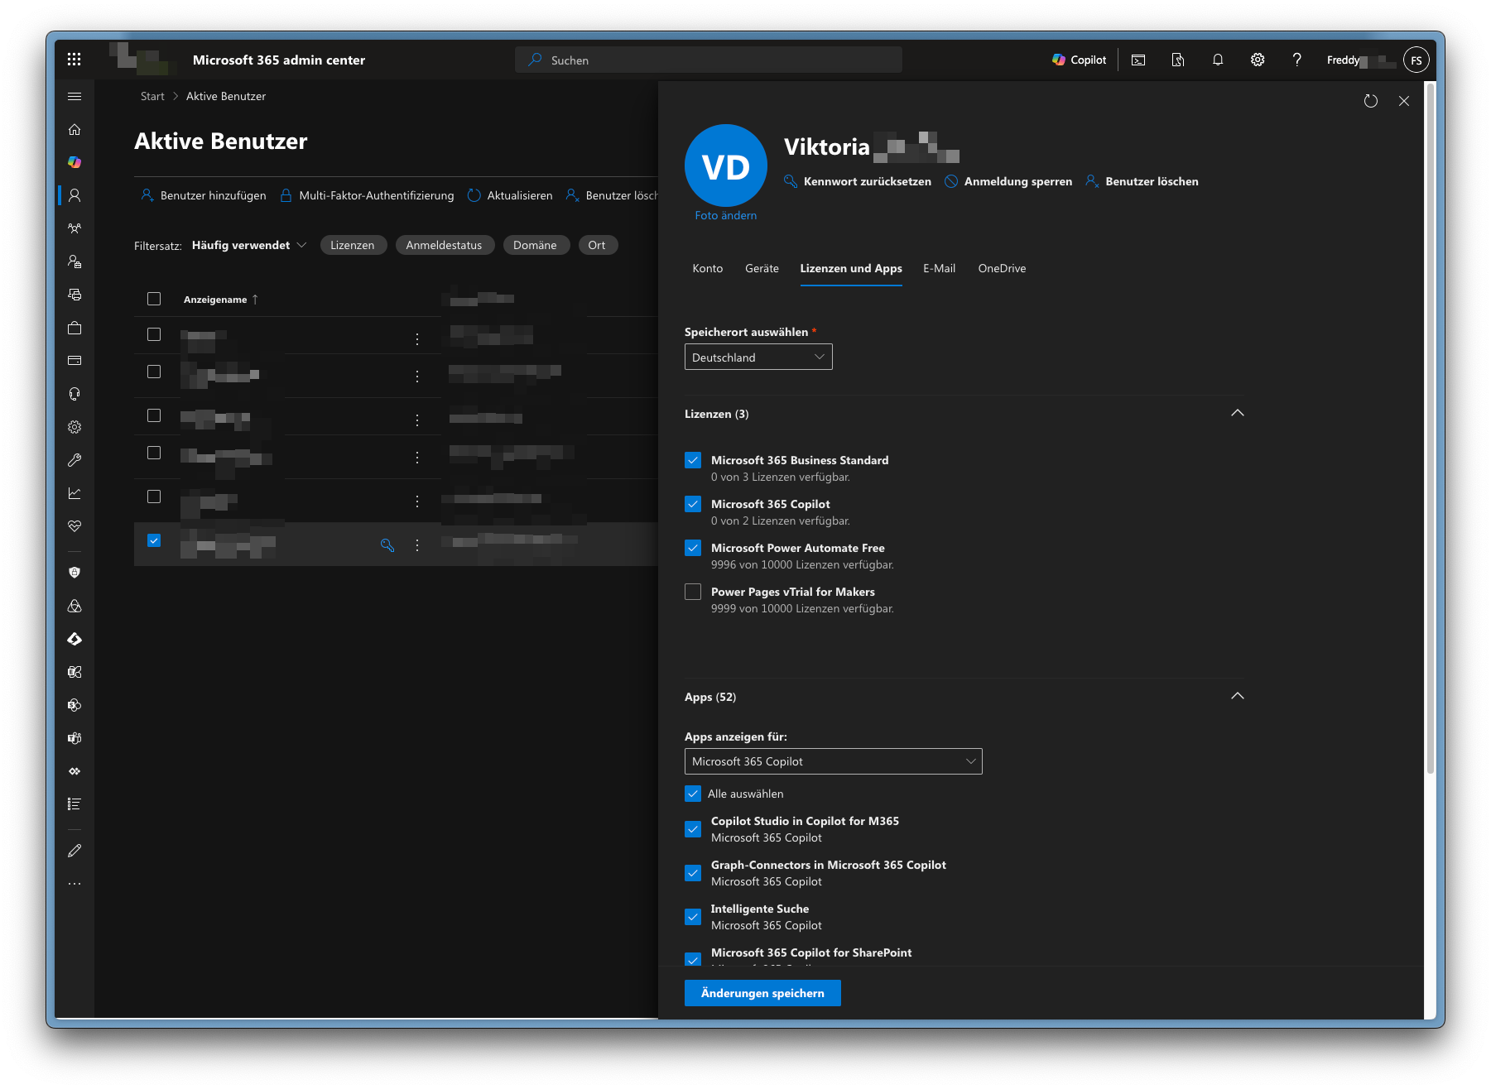Screen dimensions: 1491x1089
Task: Check Power Pages vTrial for Makers
Action: (x=693, y=592)
